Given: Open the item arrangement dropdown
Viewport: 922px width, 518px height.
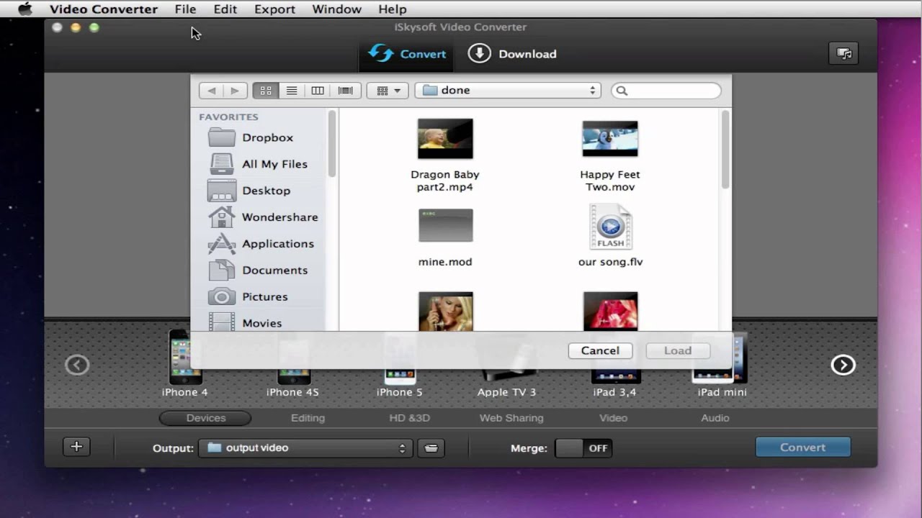Looking at the screenshot, I should tap(388, 91).
